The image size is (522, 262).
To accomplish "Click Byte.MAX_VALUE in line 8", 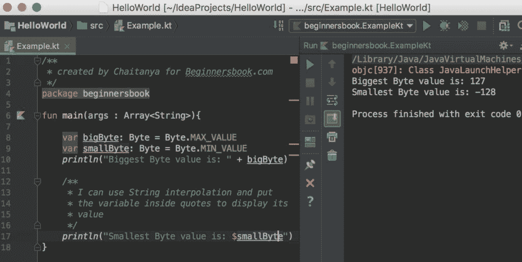I will [201, 137].
